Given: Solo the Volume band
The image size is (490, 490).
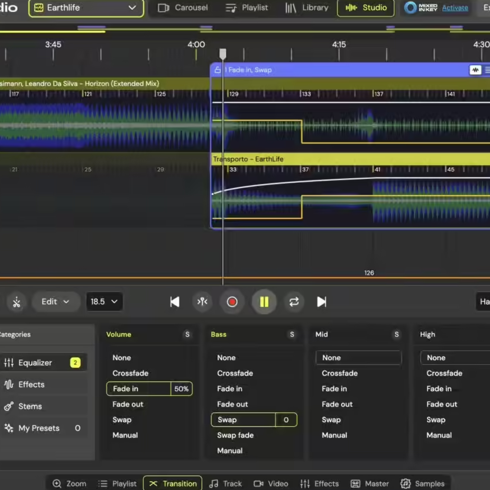Looking at the screenshot, I should pyautogui.click(x=187, y=334).
